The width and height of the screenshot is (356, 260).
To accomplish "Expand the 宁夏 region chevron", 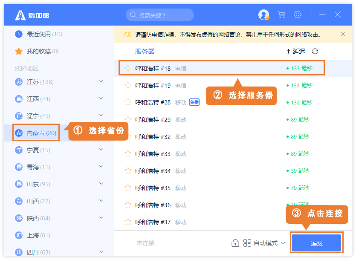I will (101, 150).
